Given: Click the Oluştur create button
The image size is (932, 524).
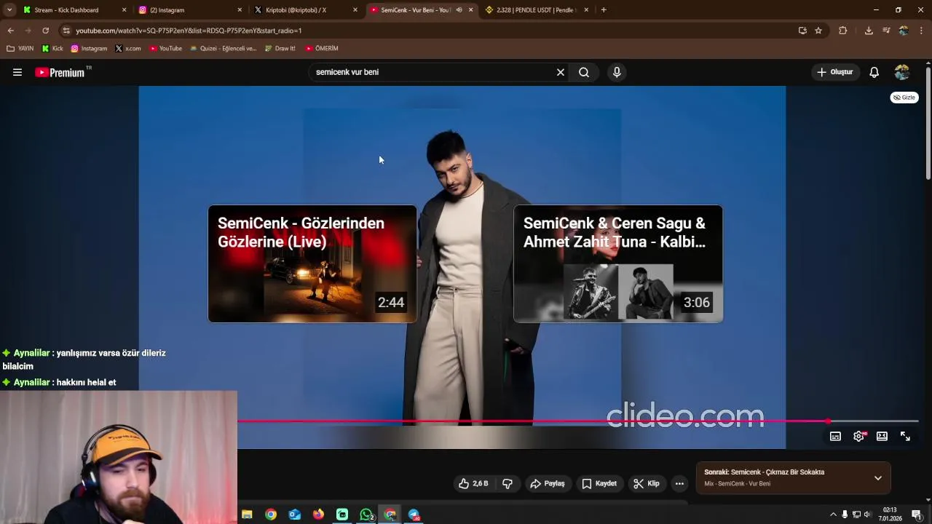Looking at the screenshot, I should pyautogui.click(x=834, y=72).
